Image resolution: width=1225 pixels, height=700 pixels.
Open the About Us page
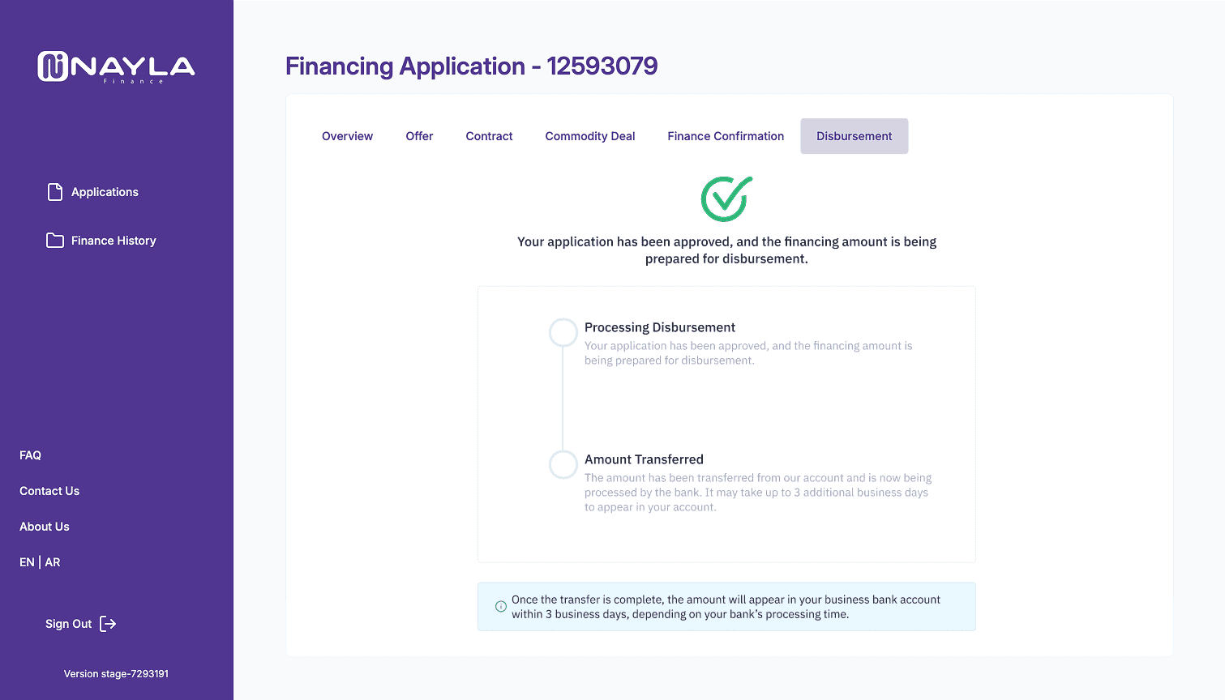[x=44, y=526]
